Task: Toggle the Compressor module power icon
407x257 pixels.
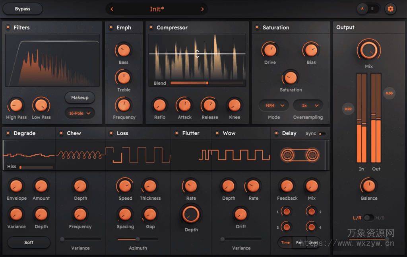Action: [151, 28]
